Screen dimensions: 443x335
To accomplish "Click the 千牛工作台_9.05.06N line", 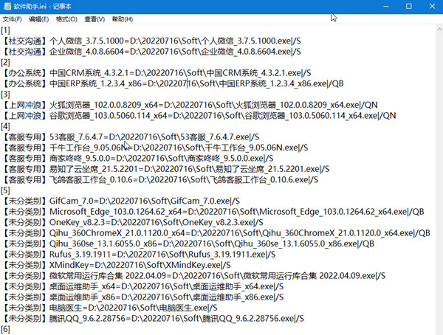I will pyautogui.click(x=155, y=148).
